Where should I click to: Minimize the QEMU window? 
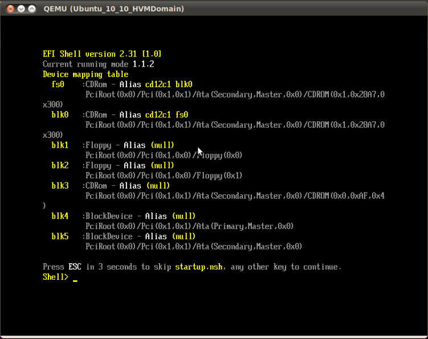(20, 9)
